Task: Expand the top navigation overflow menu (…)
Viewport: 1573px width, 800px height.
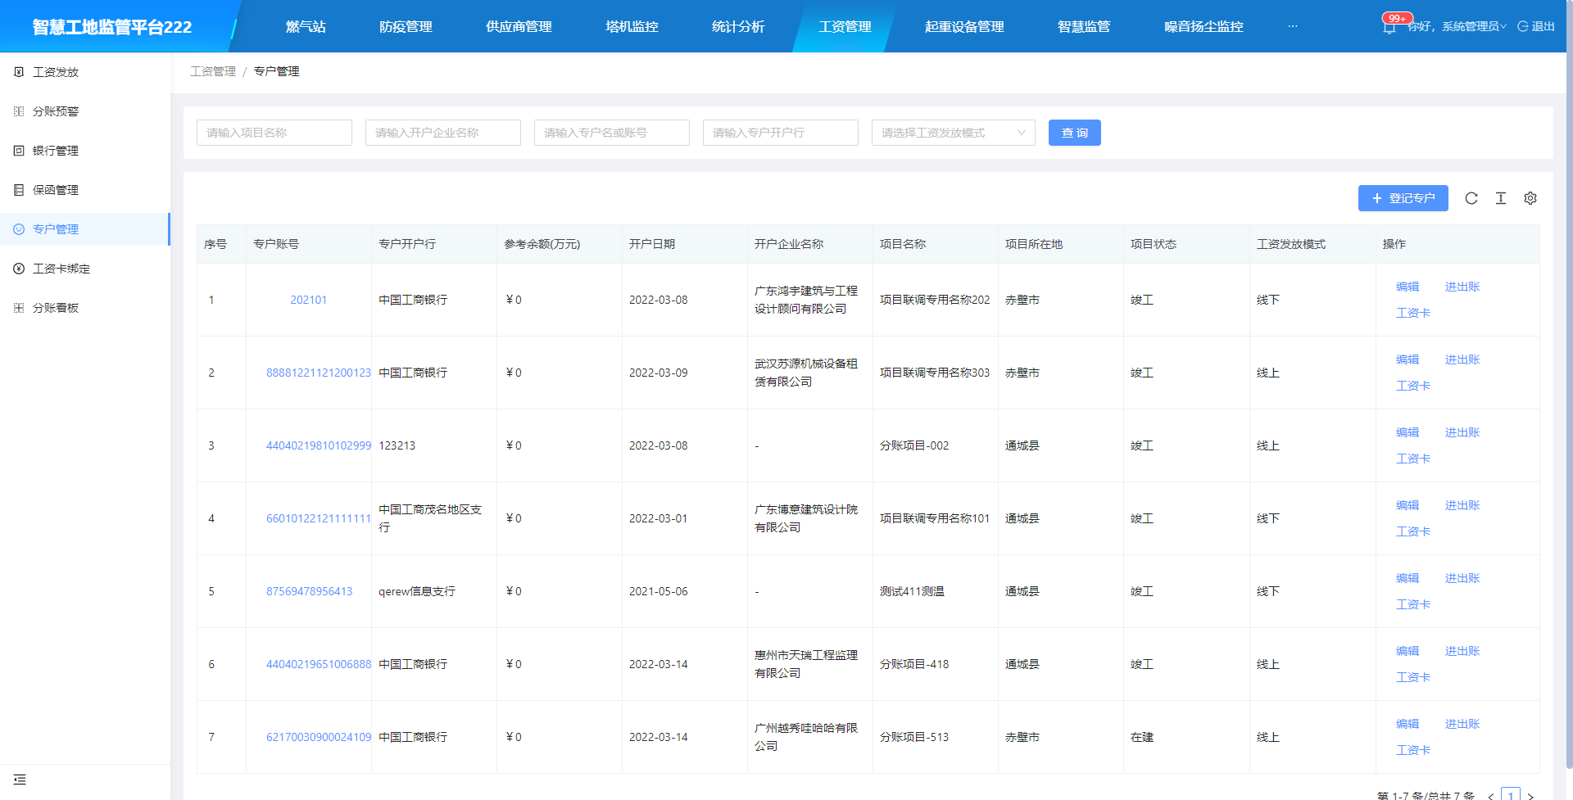Action: pos(1293,26)
